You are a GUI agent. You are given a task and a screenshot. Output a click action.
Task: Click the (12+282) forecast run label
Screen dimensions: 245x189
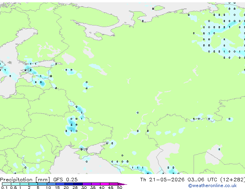[x=233, y=180]
